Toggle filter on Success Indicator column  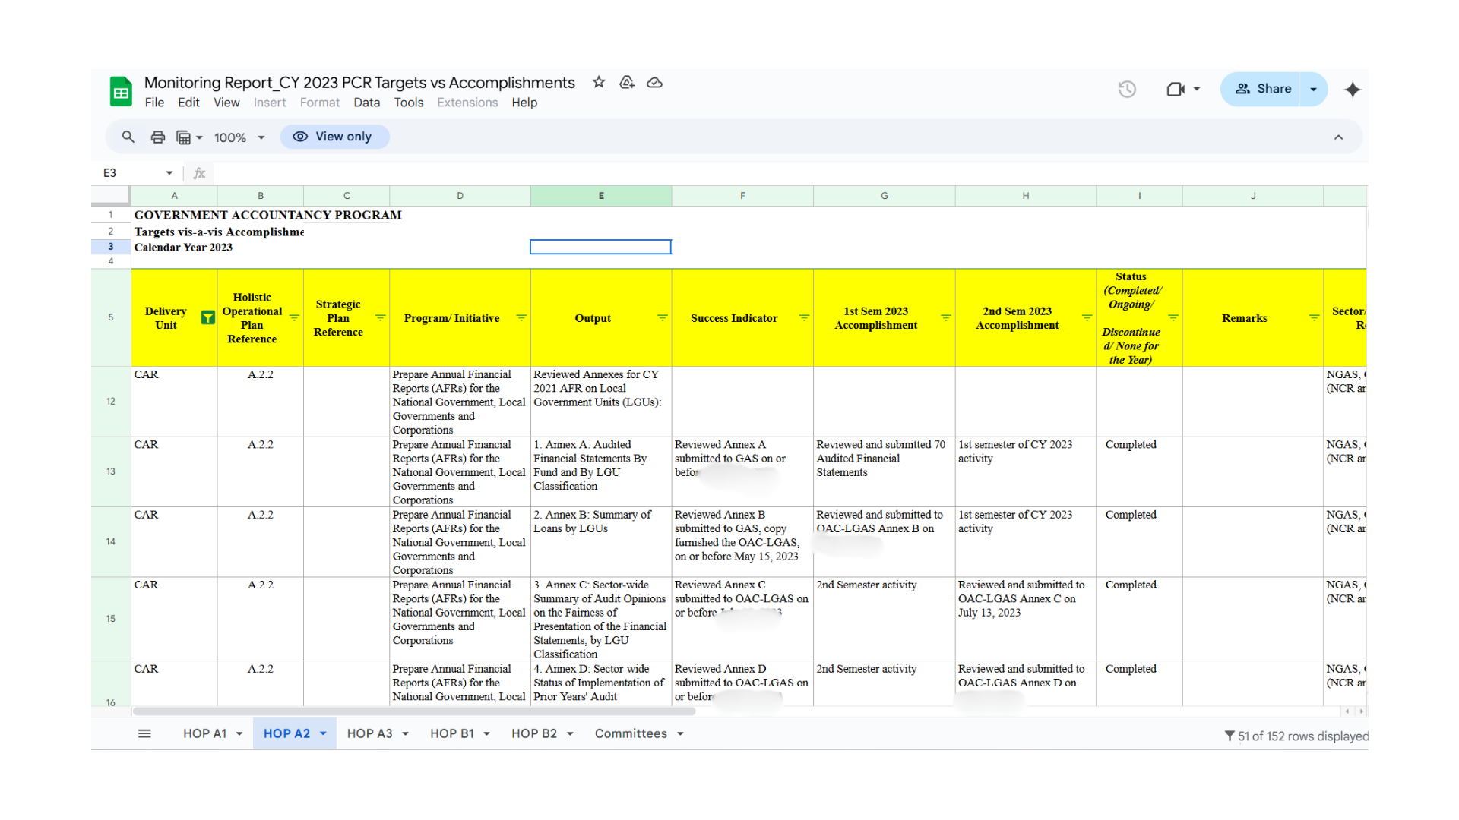pos(804,317)
